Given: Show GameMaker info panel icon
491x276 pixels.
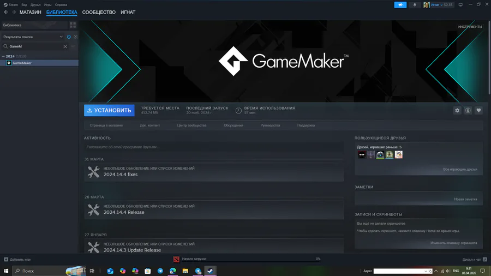Looking at the screenshot, I should 468,110.
